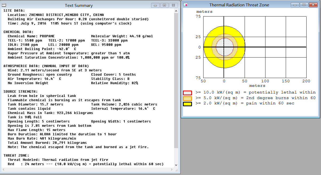
Task: Click the Thermal Radiation Threat Zone window icon
Action: pos(186,5)
